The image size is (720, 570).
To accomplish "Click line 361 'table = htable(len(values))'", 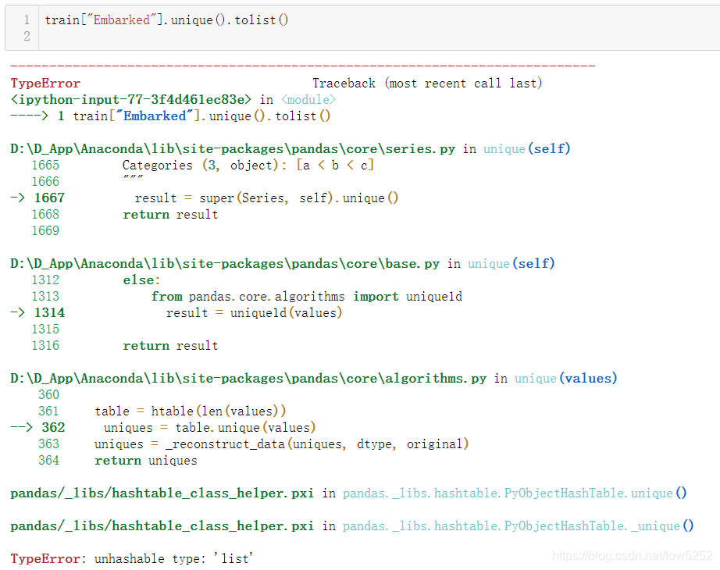I will point(190,411).
